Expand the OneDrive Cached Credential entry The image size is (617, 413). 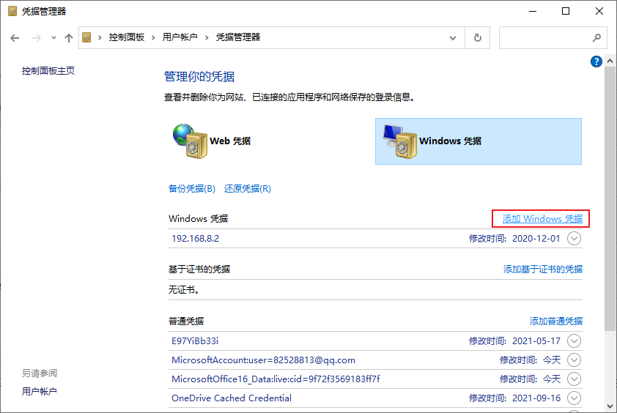coord(574,398)
